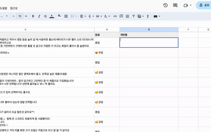Screen dimensions: 211x132
Task: Expand the horizontal align dropdown
Action: point(85,16)
